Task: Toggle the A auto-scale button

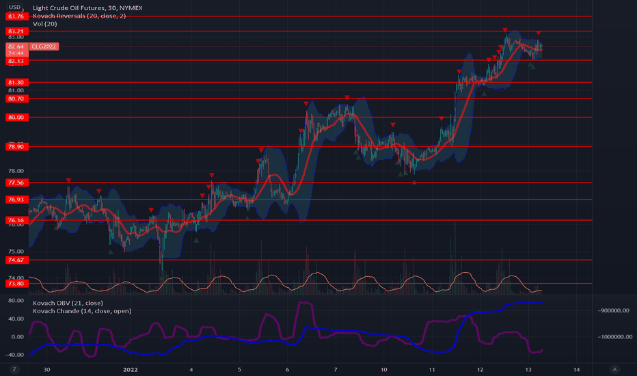Action: (614, 369)
